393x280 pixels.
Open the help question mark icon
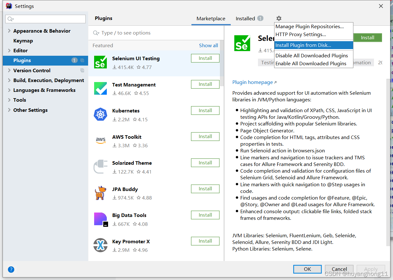11,270
